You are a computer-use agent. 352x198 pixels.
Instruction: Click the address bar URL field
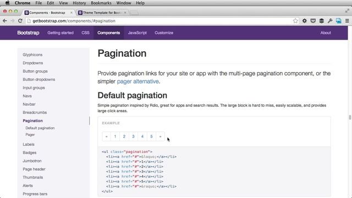(x=162, y=21)
